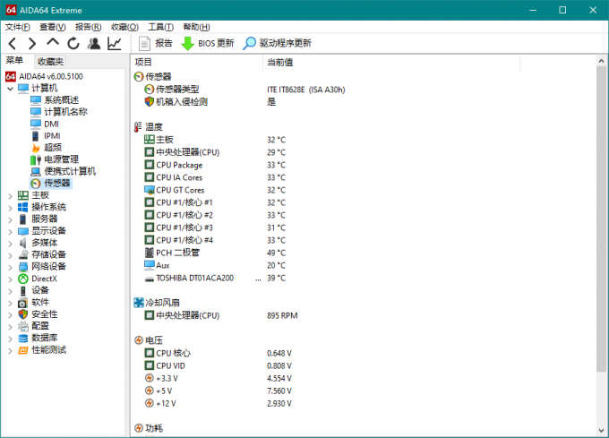Screen dimensions: 609x438
Task: Click the 传感器 gauge icon in tree
Action: point(36,184)
